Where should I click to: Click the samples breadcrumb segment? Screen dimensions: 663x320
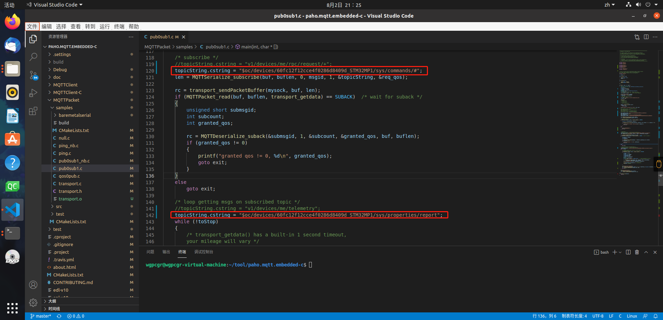pyautogui.click(x=184, y=47)
